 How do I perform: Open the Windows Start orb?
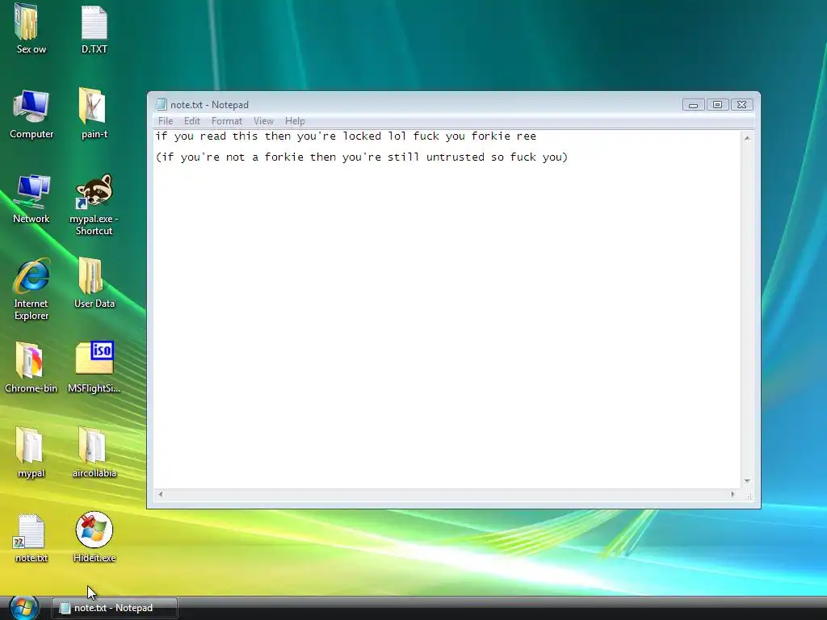[23, 607]
